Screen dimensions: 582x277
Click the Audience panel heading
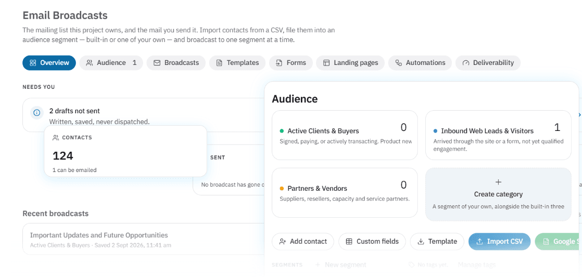[295, 99]
